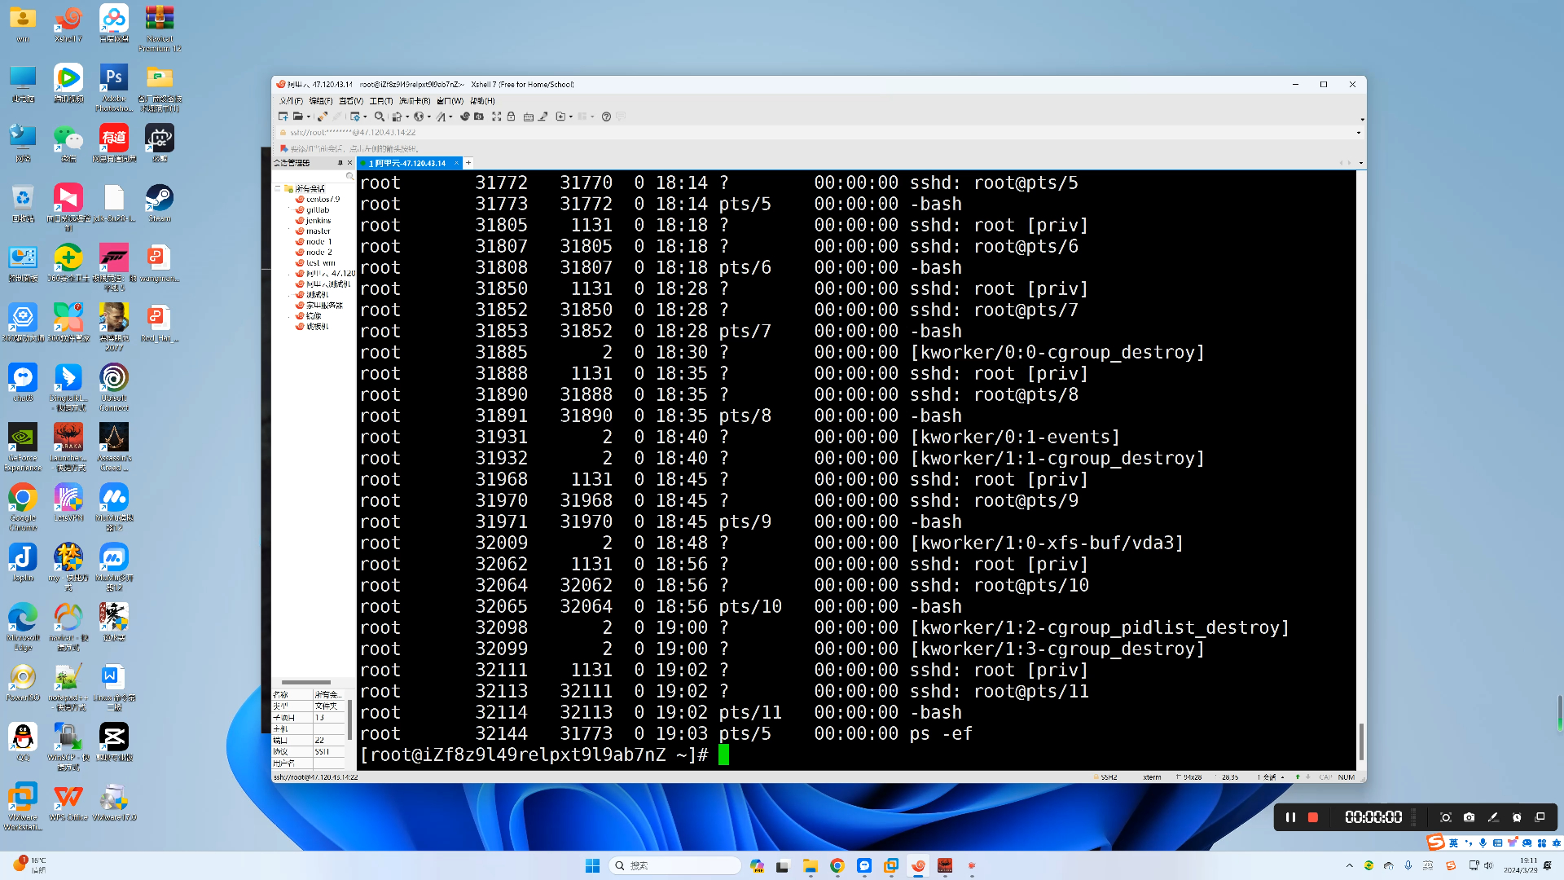1564x880 pixels.
Task: Open the 文件(F) menu
Action: point(291,101)
